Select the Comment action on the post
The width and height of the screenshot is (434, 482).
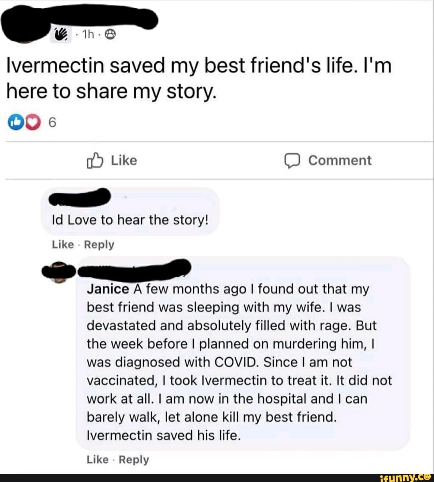[x=340, y=160]
